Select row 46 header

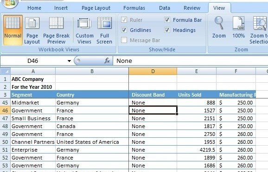point(5,111)
